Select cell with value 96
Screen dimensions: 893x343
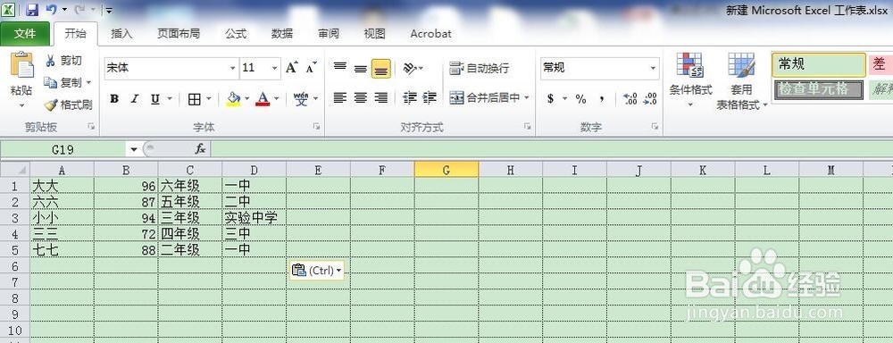[x=126, y=186]
